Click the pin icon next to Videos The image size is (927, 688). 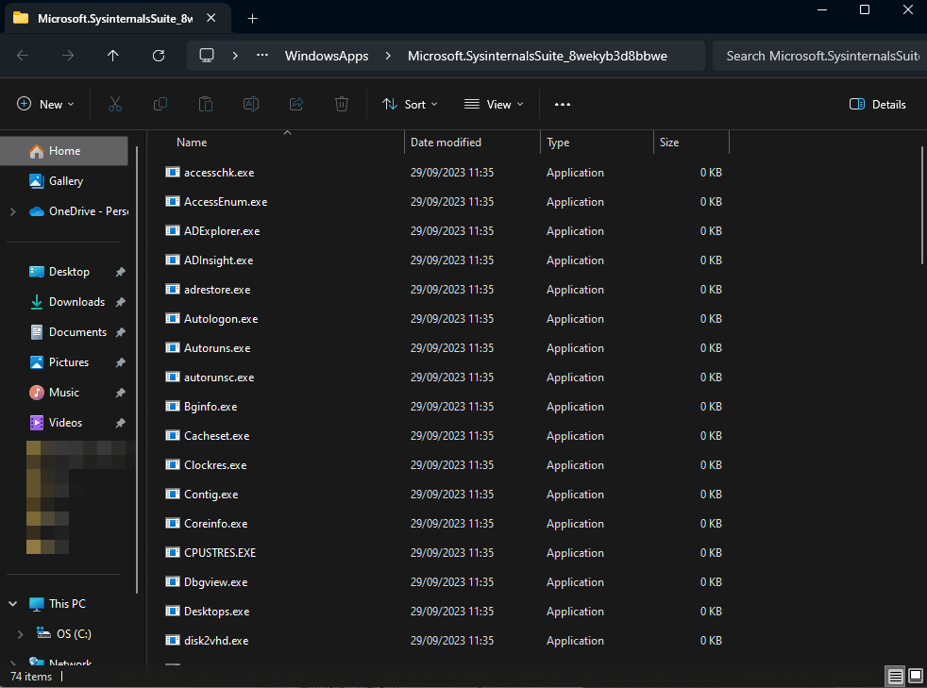click(x=120, y=423)
